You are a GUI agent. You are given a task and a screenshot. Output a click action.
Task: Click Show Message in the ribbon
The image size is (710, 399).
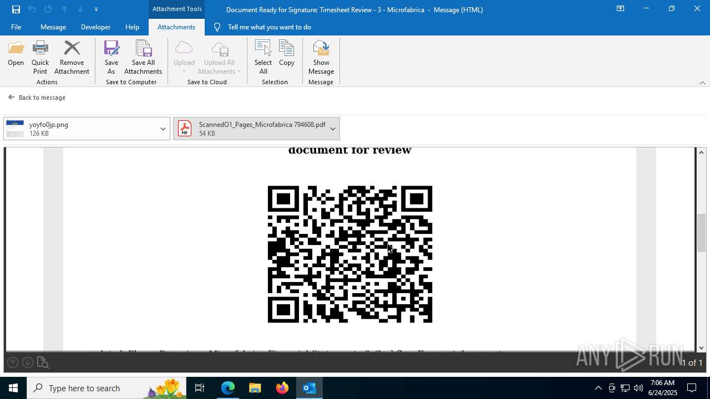(321, 58)
